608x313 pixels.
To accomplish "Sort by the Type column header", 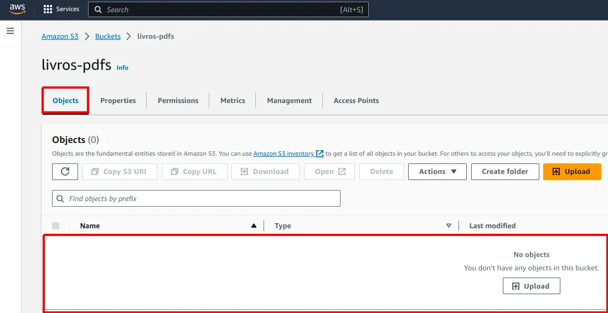I will 282,225.
